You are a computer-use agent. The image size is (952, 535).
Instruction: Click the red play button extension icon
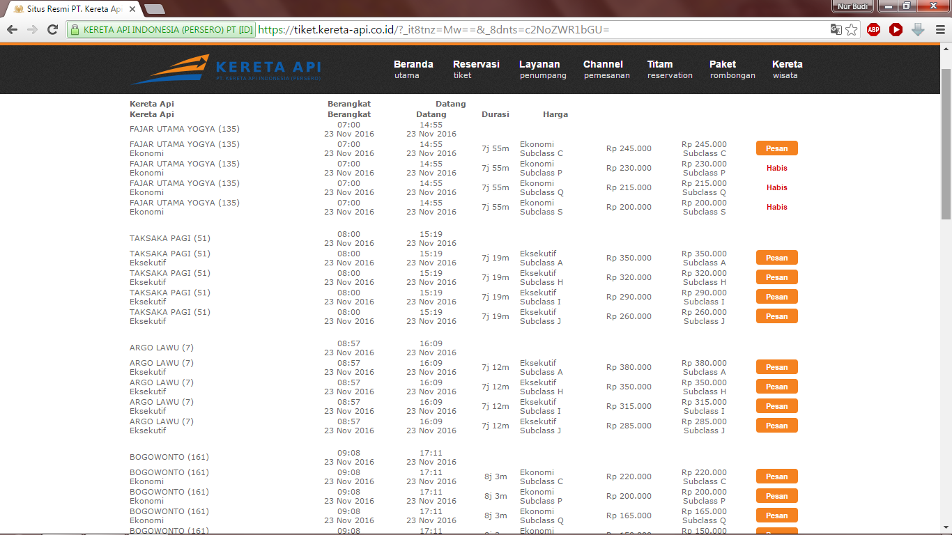pyautogui.click(x=896, y=29)
